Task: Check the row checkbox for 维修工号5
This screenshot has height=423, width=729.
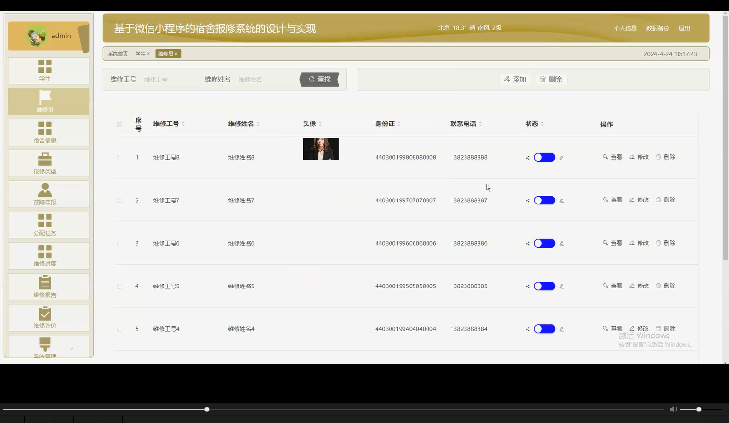Action: 120,286
